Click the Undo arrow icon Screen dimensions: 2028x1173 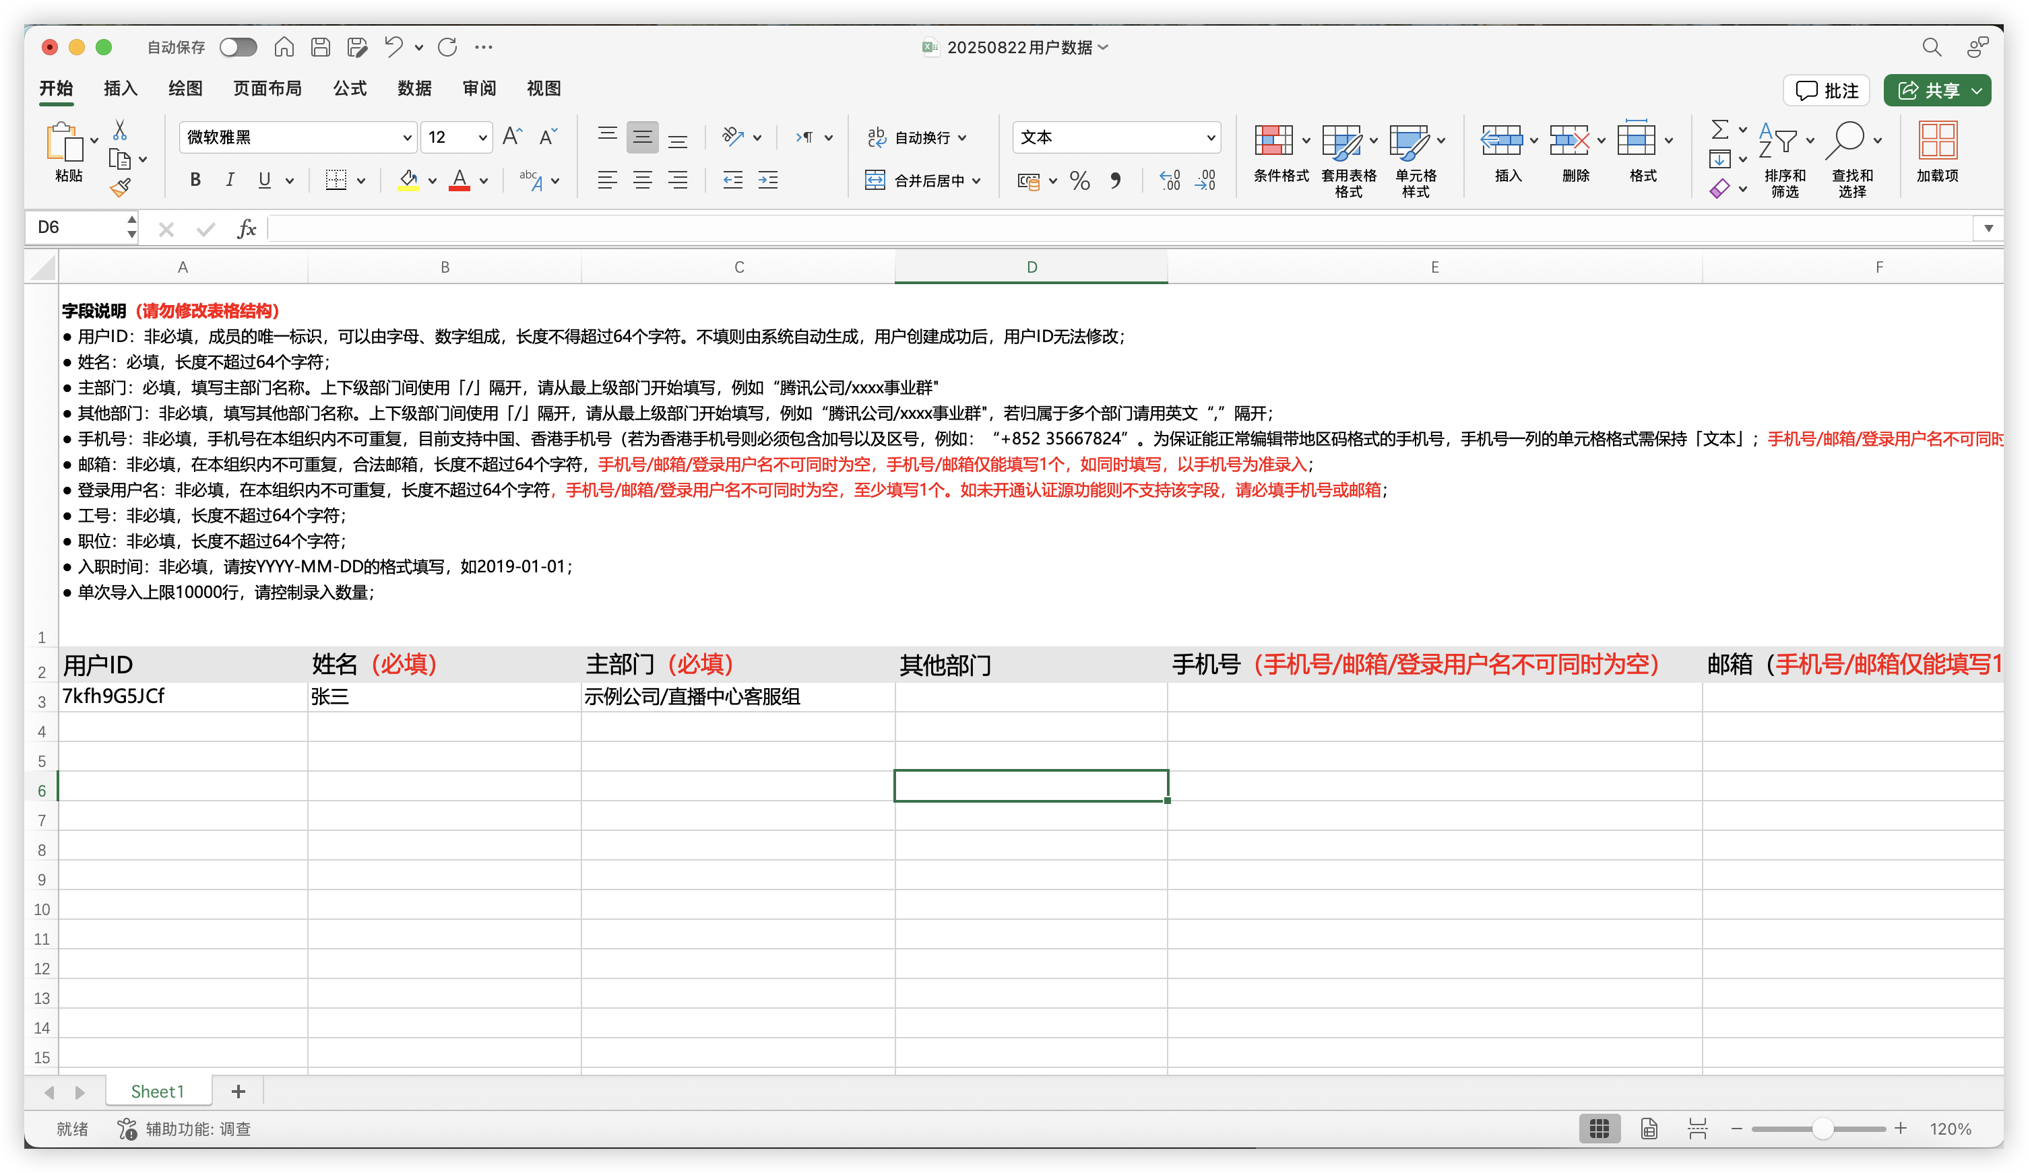[x=393, y=46]
